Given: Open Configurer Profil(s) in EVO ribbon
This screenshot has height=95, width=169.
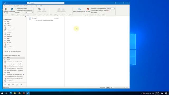Looking at the screenshot, I should pos(6,11).
